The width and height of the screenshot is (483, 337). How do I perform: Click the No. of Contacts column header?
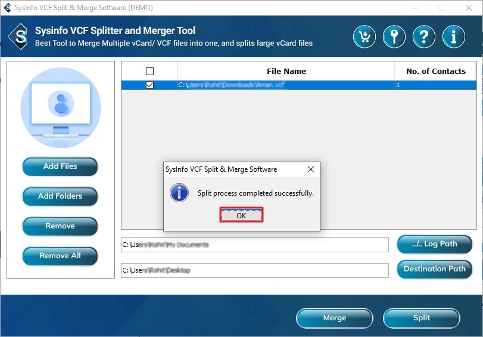point(435,72)
